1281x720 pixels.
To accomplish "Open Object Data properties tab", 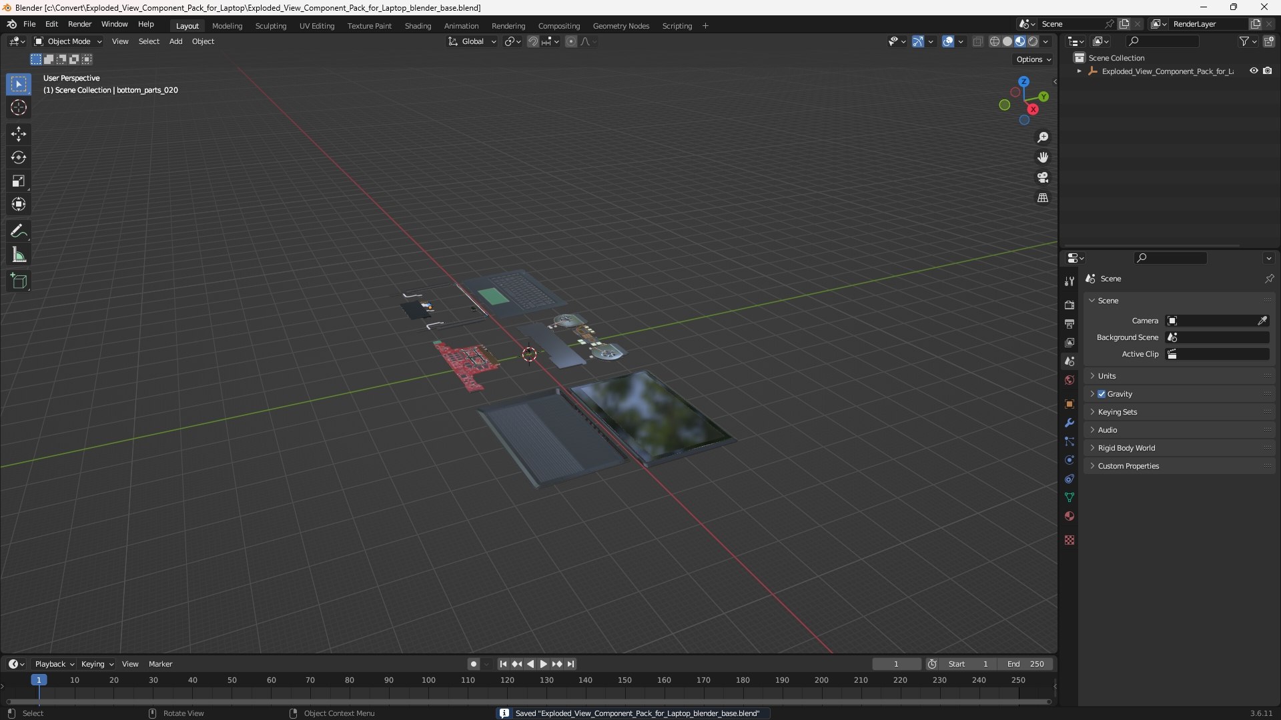I will click(x=1070, y=497).
